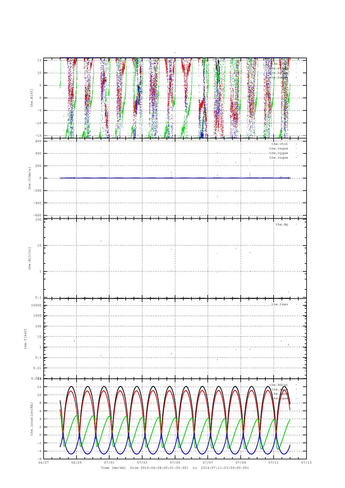Click the 0.01 temperature tick label

(x=37, y=368)
